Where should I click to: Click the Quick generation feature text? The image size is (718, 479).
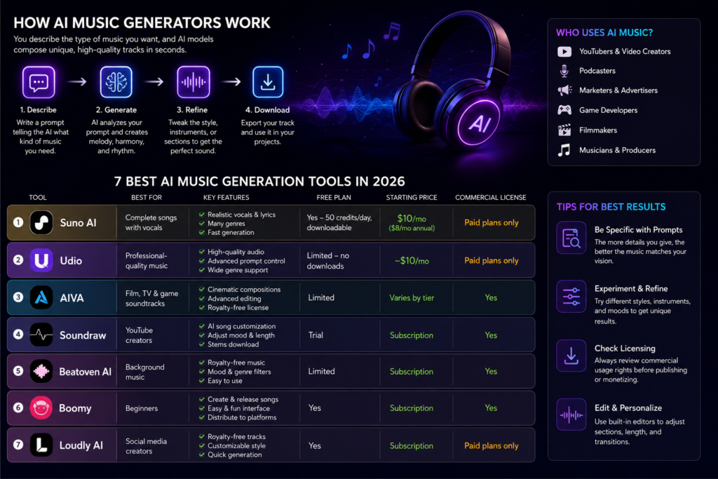click(234, 454)
